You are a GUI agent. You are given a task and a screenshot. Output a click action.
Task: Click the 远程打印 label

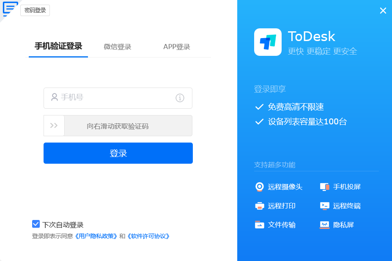tap(282, 206)
